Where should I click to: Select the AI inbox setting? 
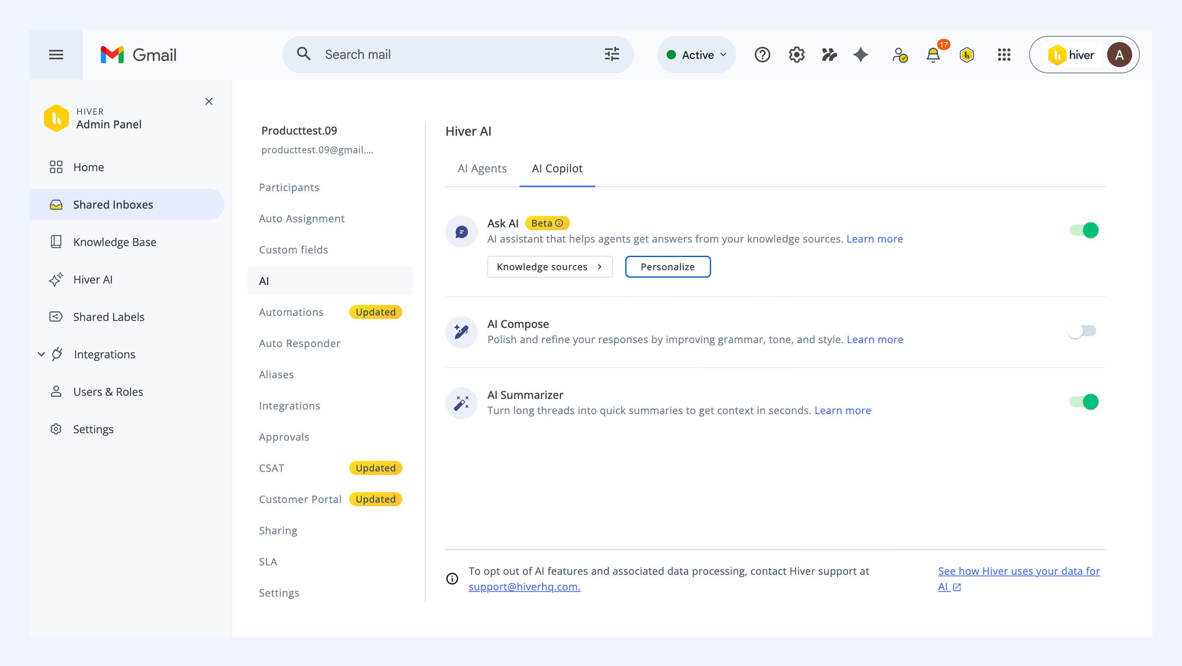point(330,281)
